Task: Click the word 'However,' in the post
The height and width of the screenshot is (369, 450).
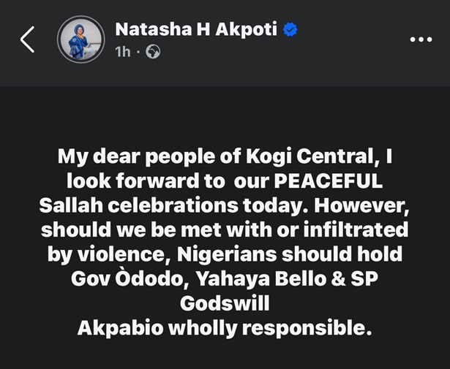Action: point(361,206)
